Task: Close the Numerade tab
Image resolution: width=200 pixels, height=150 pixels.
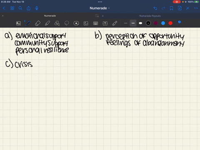Action: (3, 16)
